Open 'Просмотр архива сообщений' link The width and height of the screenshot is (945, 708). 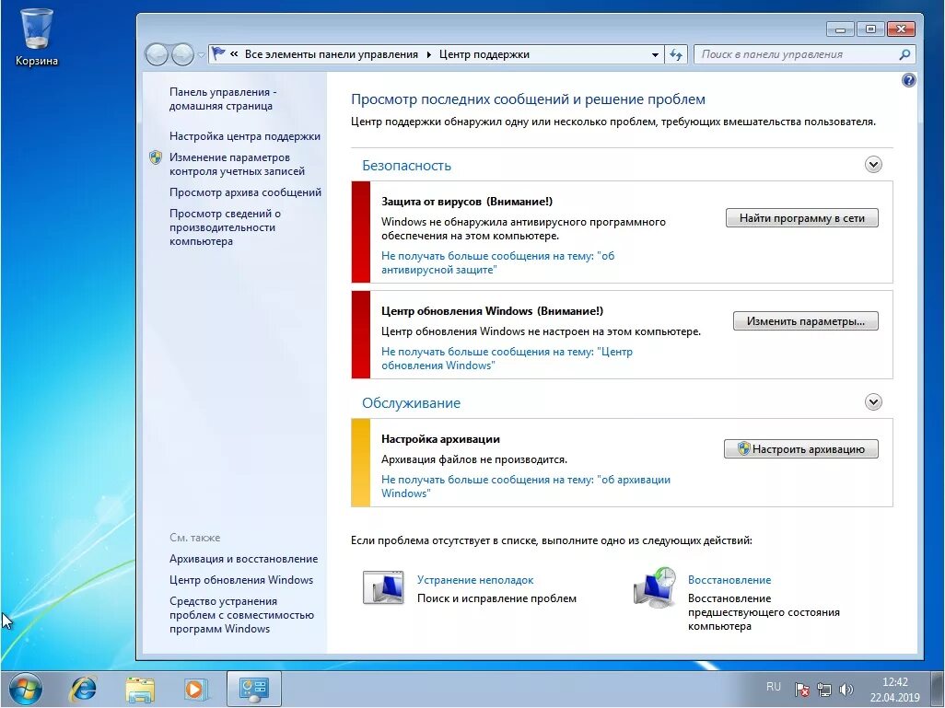245,192
